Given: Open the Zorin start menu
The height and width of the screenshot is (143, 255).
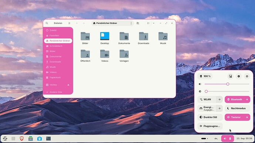Looking at the screenshot, I should click(x=5, y=139).
